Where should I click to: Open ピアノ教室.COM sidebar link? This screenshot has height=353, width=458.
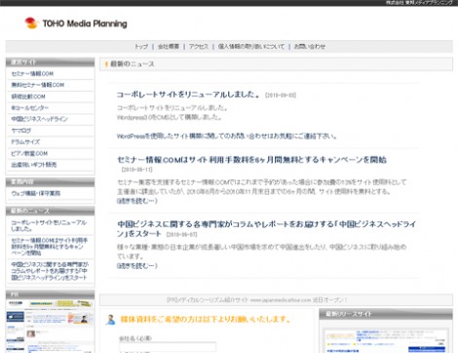[29, 153]
